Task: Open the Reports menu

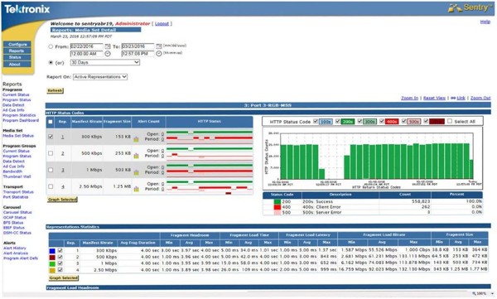Action: coord(17,51)
